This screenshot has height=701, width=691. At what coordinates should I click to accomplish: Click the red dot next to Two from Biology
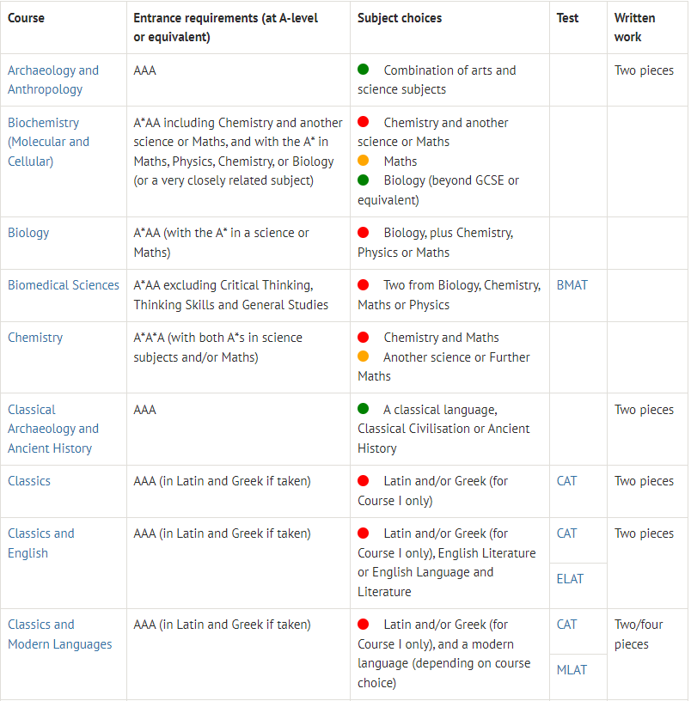tap(364, 285)
